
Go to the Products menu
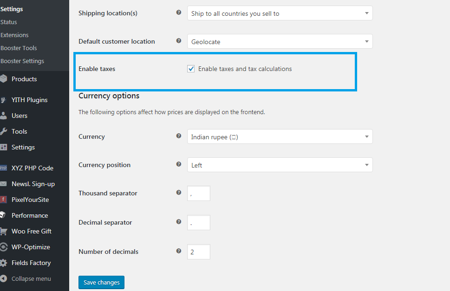[24, 79]
